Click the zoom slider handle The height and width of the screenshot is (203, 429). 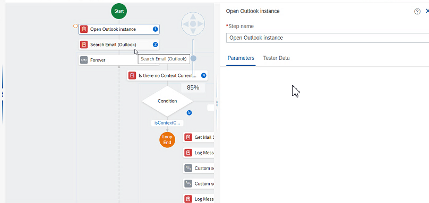click(193, 58)
